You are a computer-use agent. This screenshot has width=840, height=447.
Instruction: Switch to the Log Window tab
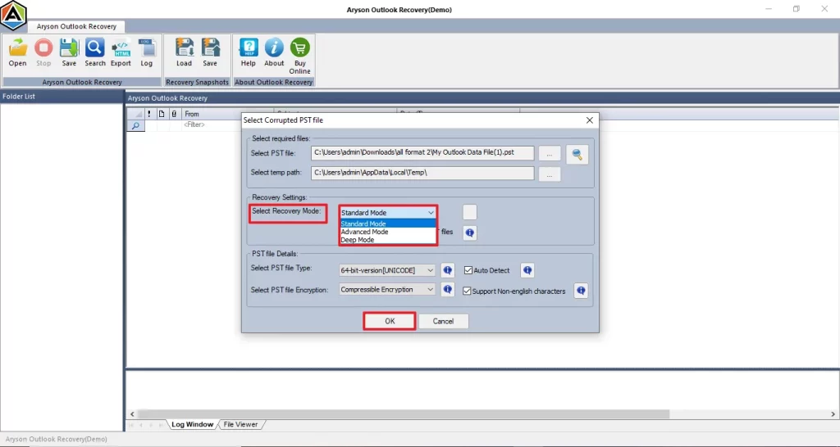point(192,425)
